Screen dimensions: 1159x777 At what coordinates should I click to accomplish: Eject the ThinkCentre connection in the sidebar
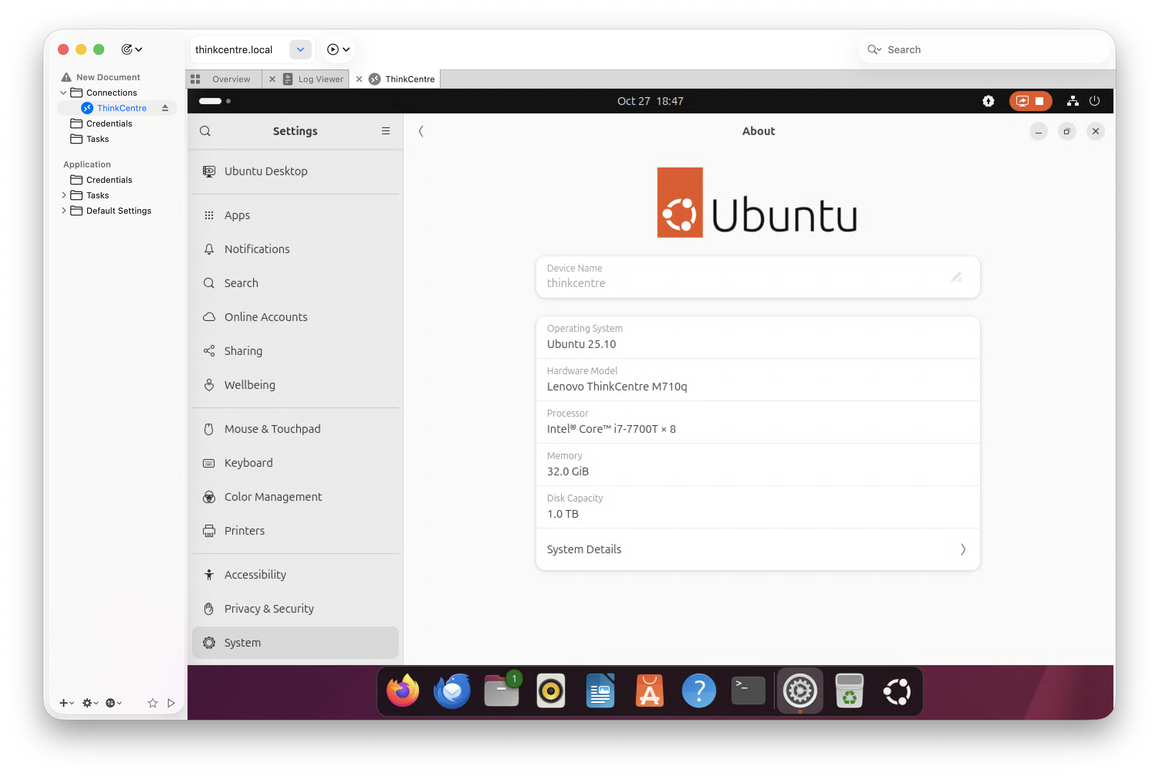(165, 108)
